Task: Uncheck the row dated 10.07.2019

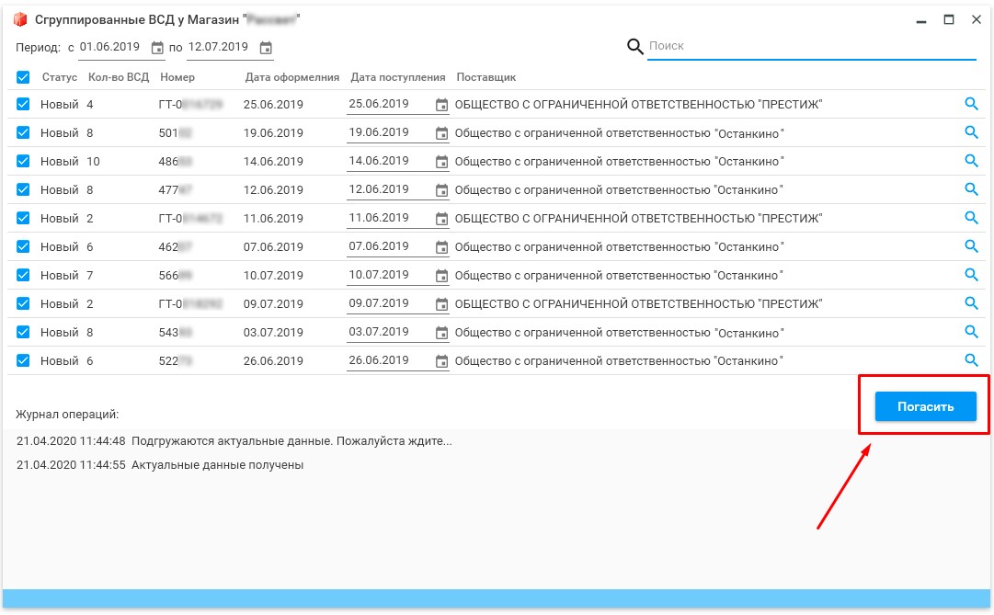Action: click(x=23, y=275)
